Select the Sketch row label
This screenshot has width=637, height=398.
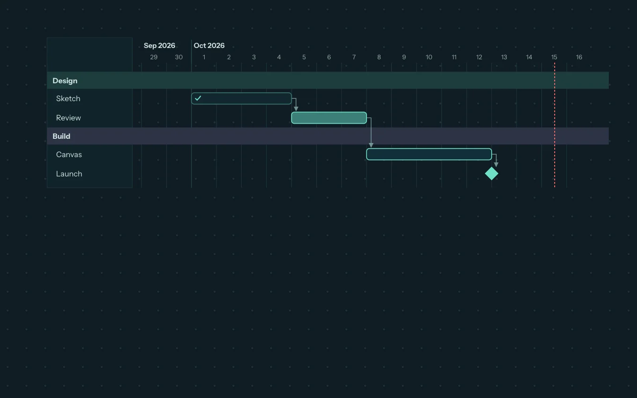pos(68,98)
